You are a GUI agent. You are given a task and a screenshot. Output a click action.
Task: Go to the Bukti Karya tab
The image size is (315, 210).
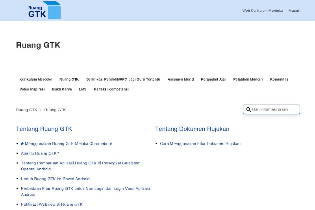62,89
